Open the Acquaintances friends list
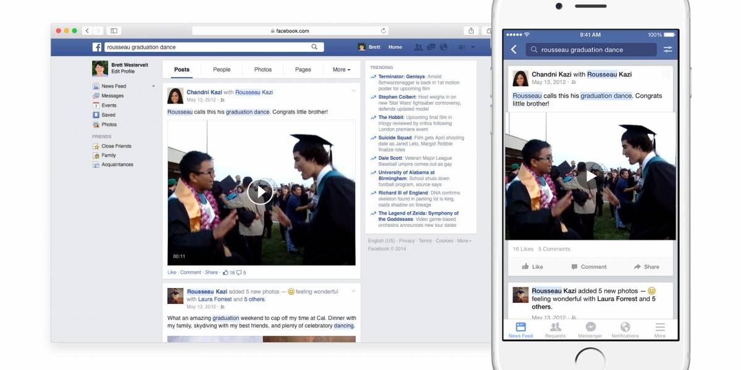 [113, 165]
